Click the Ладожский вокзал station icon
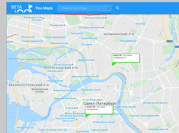 coord(144,103)
